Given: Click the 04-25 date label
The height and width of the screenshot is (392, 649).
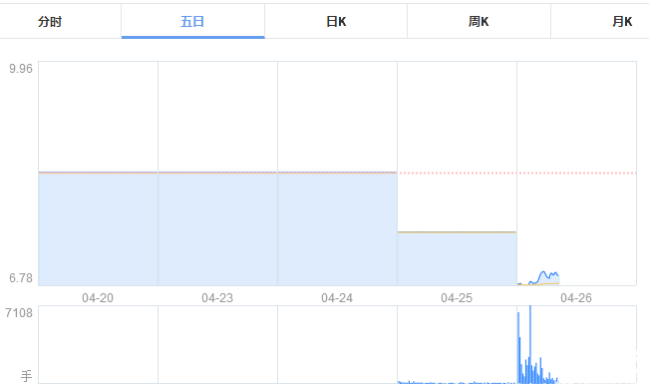Looking at the screenshot, I should point(457,298).
